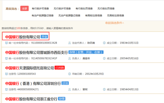Image resolution: width=164 pixels, height=103 pixels.
Task: Select date text 1985年04月13日
Action: [129, 89]
